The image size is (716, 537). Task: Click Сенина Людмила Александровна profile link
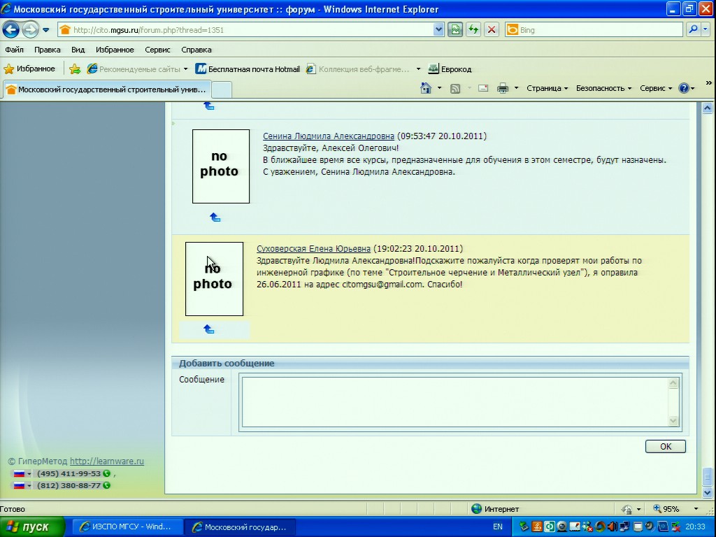point(329,136)
